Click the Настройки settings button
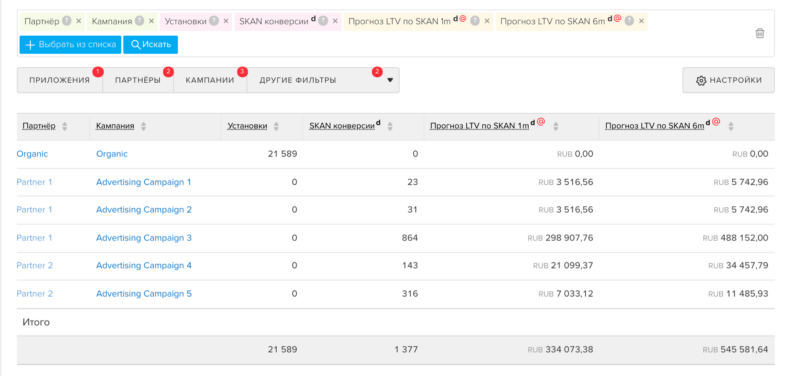 (729, 80)
